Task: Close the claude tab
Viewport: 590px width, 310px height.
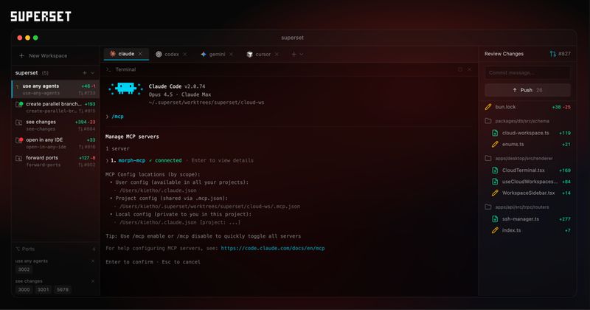Action: click(140, 54)
